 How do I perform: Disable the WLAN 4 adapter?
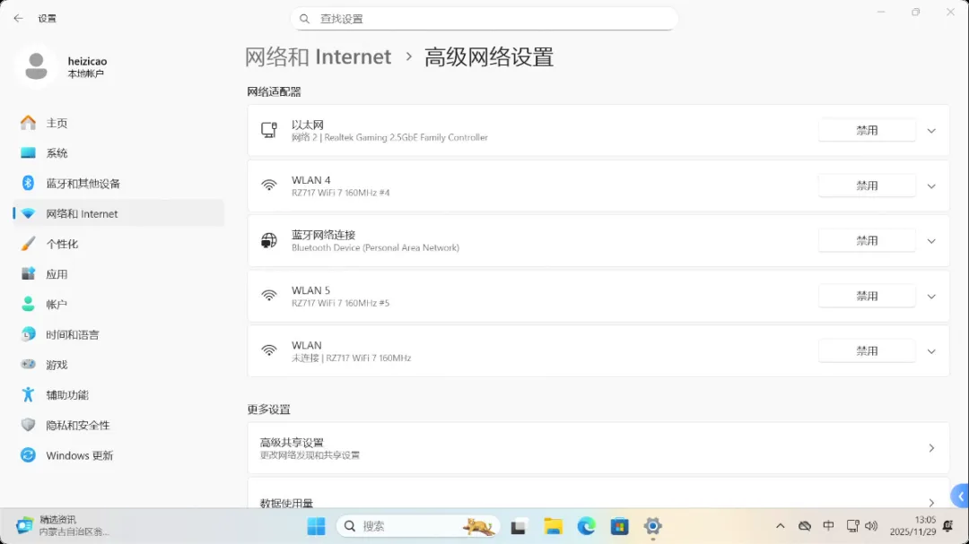[867, 186]
